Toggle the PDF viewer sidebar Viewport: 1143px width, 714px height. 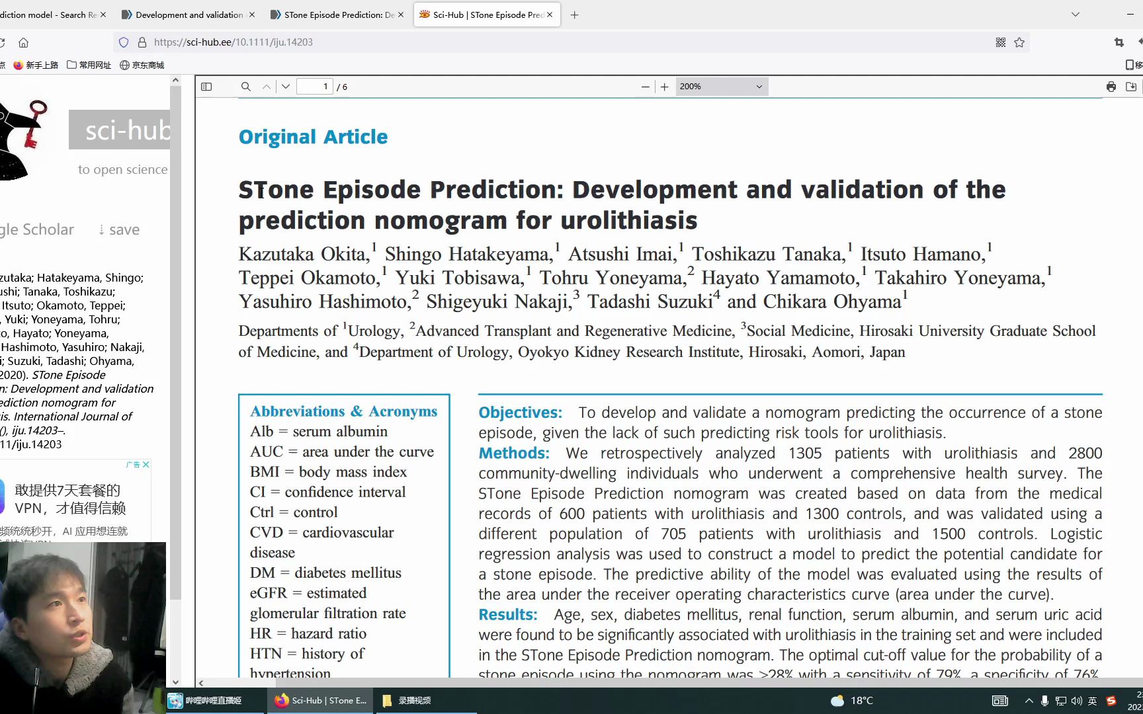(206, 87)
